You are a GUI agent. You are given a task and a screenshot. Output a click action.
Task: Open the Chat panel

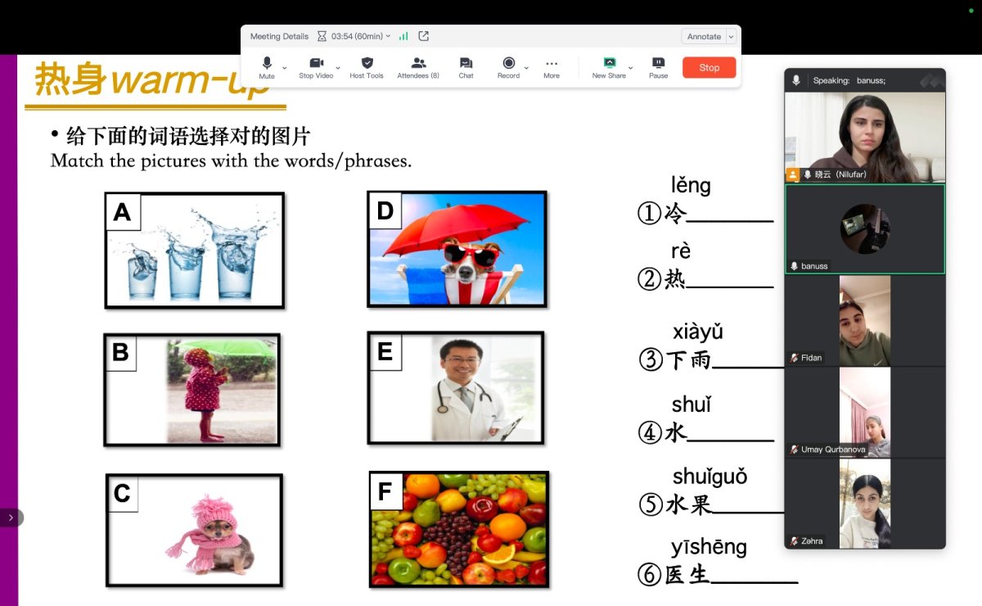(466, 67)
